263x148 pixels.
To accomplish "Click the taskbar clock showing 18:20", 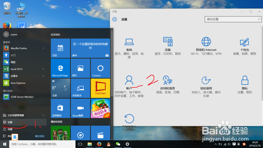I will (x=255, y=144).
